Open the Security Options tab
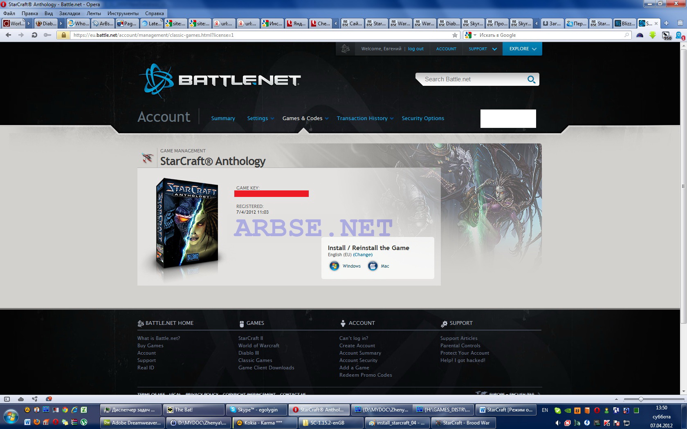The width and height of the screenshot is (687, 429). click(423, 118)
